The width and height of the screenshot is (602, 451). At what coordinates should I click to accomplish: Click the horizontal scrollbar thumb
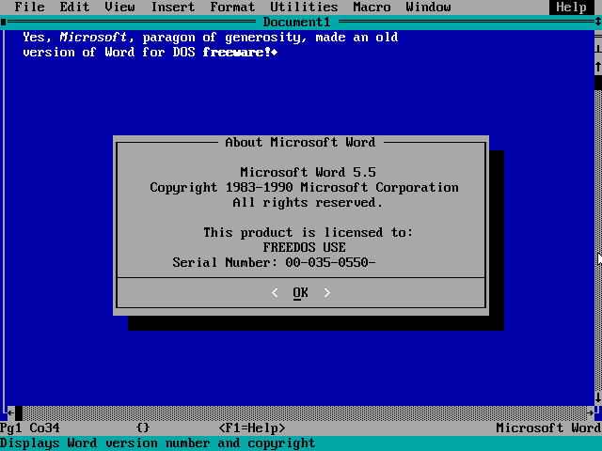19,413
